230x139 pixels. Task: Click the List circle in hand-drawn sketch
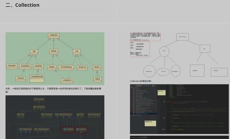point(164,51)
